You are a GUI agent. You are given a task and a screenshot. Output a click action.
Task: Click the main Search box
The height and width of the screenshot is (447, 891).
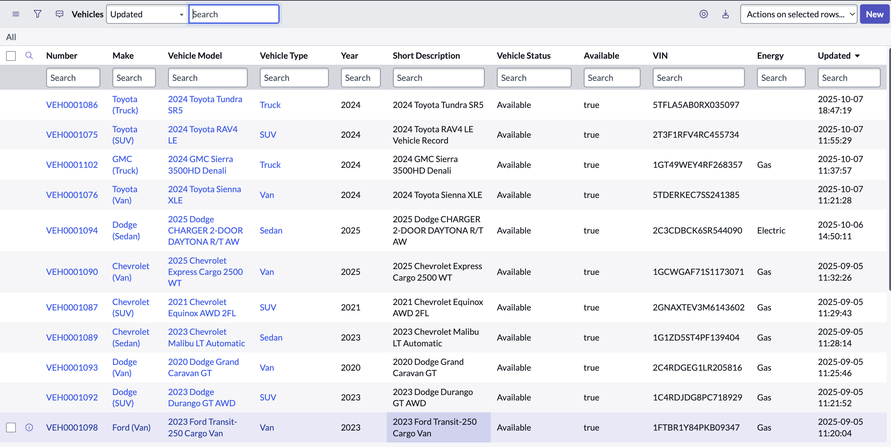pyautogui.click(x=234, y=14)
